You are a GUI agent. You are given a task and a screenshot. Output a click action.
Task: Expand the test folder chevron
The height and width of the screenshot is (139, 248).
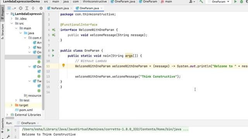(x=16, y=100)
